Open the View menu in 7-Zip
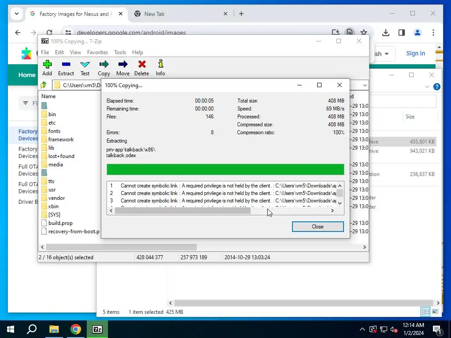451x338 pixels. tap(75, 52)
